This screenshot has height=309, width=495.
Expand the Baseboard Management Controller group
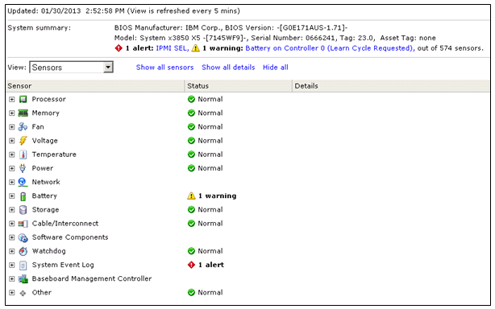[11, 278]
